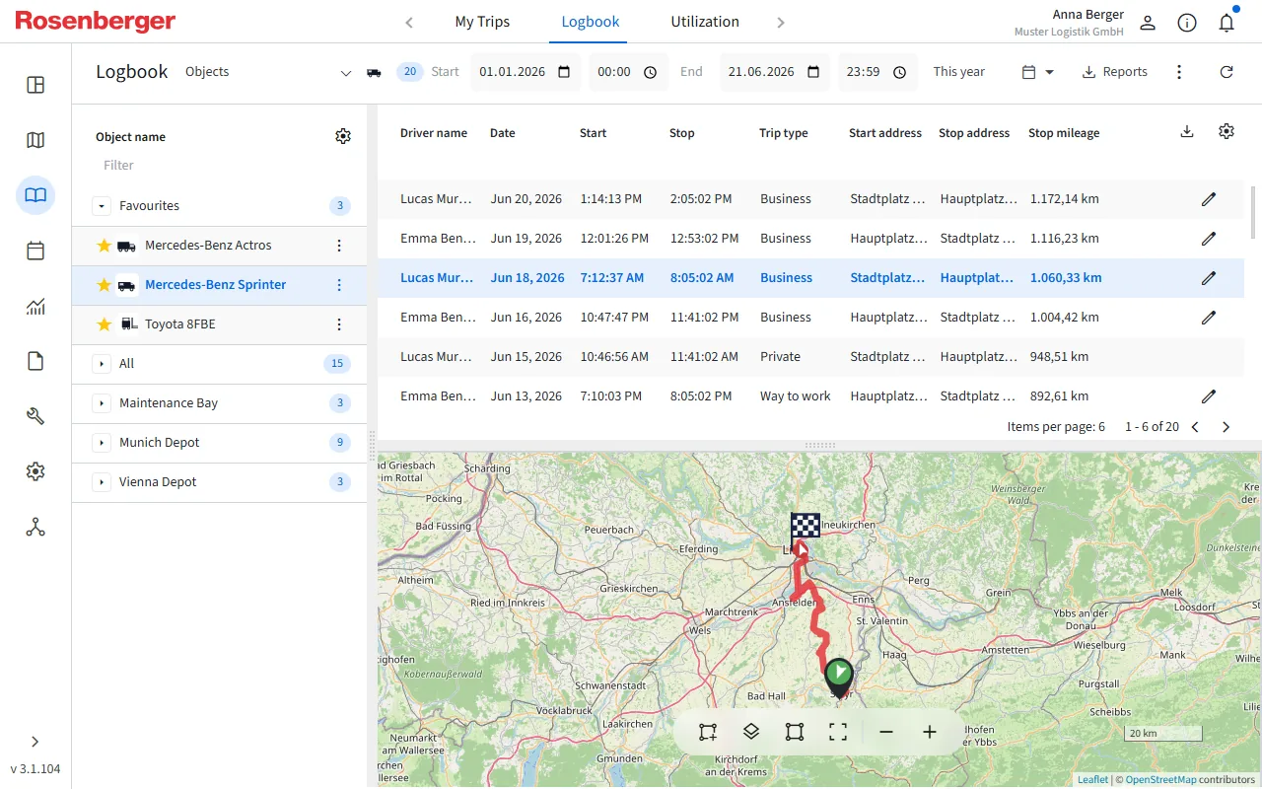Edit the Jun 16, 2026 trip
Image resolution: width=1262 pixels, height=789 pixels.
[x=1209, y=318]
